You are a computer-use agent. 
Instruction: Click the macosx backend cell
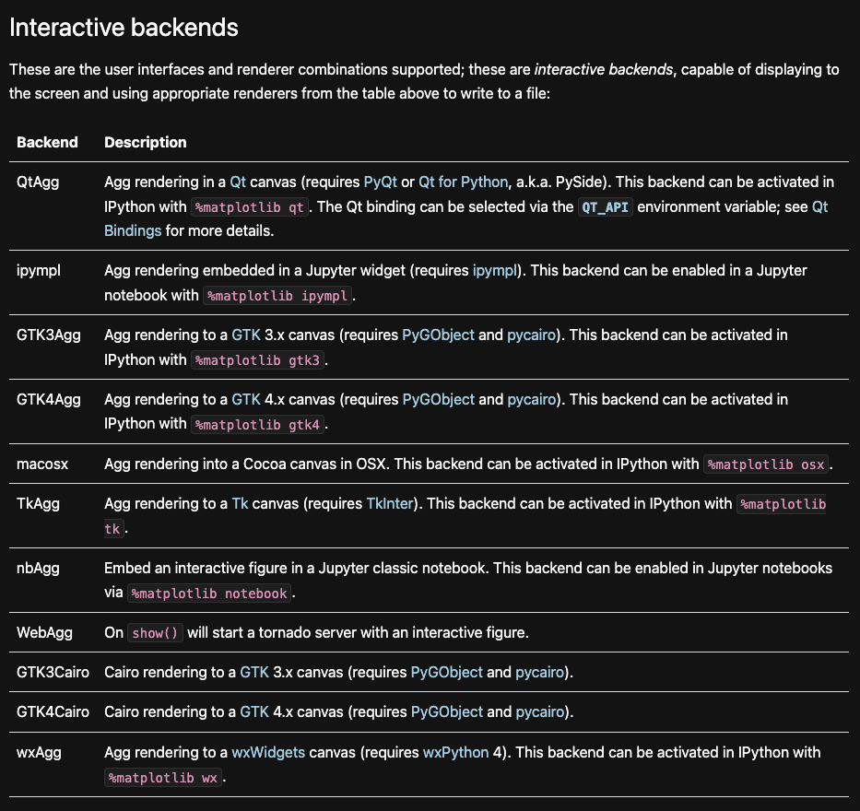point(42,464)
